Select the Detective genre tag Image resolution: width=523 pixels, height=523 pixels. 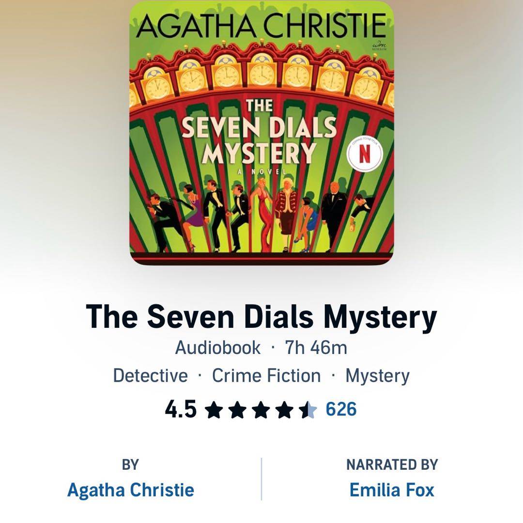(151, 376)
